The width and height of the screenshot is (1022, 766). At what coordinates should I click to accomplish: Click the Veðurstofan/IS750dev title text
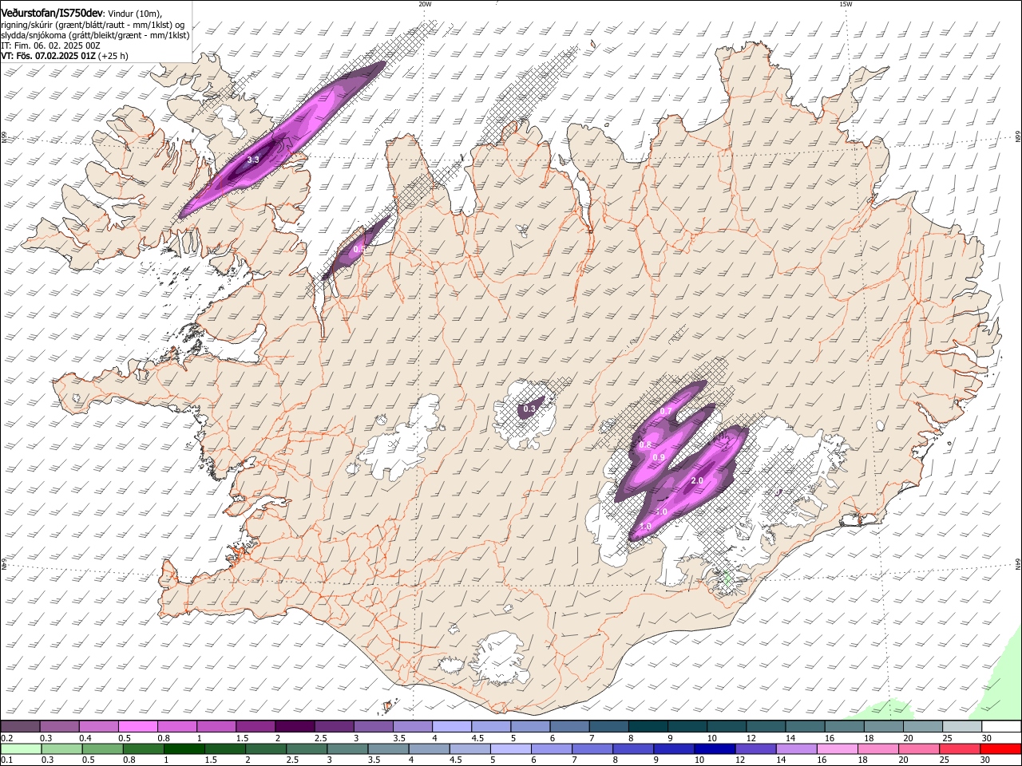[52, 13]
